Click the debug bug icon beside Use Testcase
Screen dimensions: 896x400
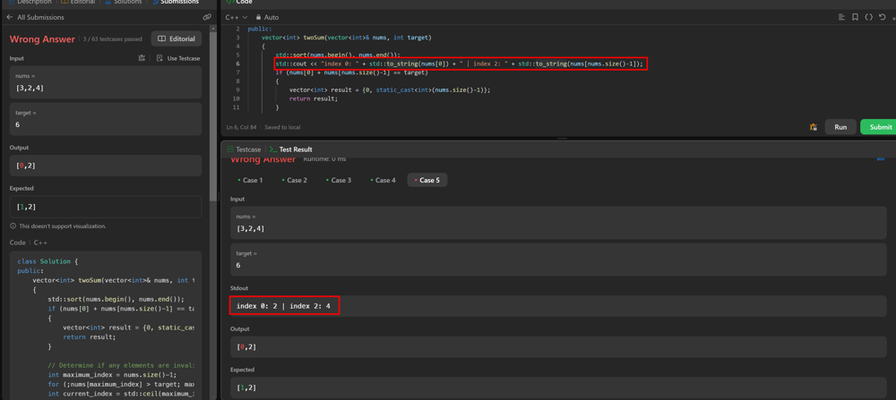point(142,58)
